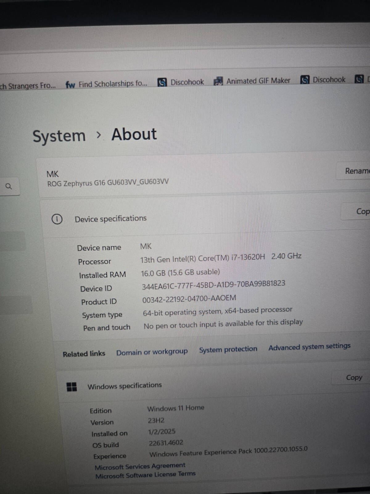Click the Windows logo beside Windows specifications
The width and height of the screenshot is (370, 494).
click(72, 387)
